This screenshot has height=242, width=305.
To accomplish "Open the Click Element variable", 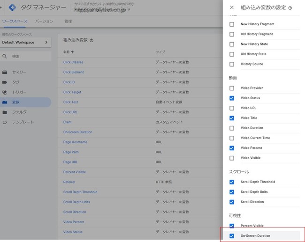I will click(73, 72).
